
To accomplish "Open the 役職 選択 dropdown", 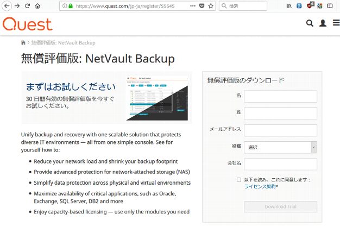I will coord(280,147).
